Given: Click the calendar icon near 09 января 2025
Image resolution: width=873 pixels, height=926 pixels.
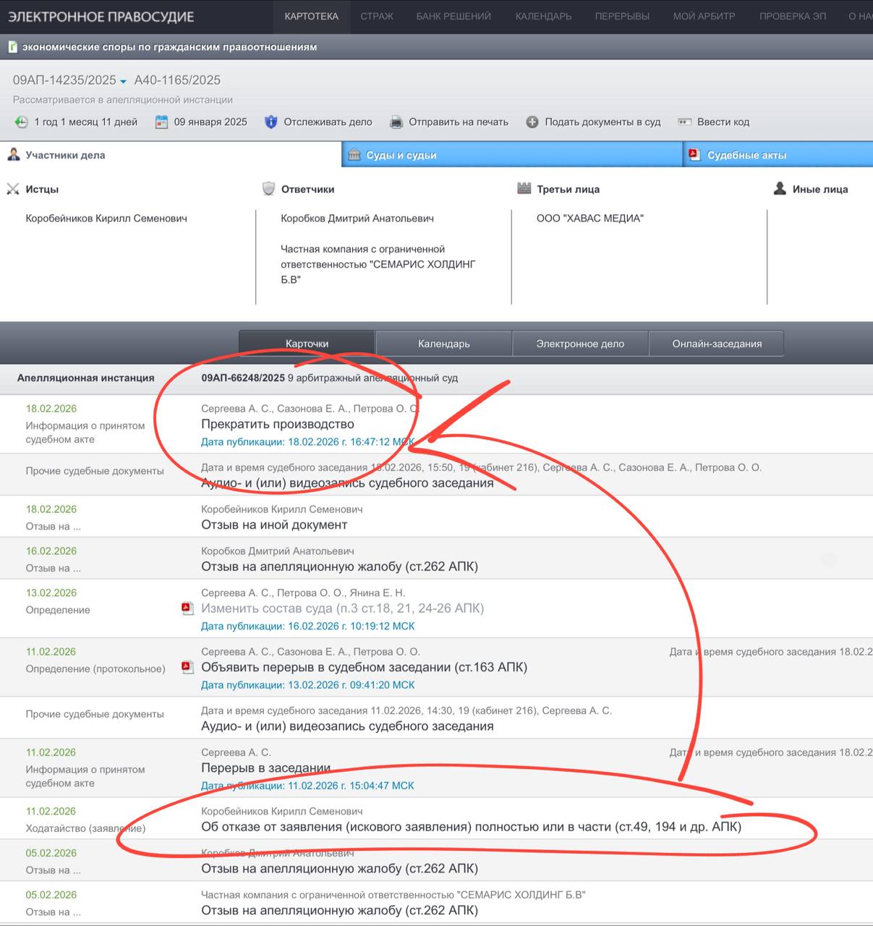Looking at the screenshot, I should [x=162, y=122].
